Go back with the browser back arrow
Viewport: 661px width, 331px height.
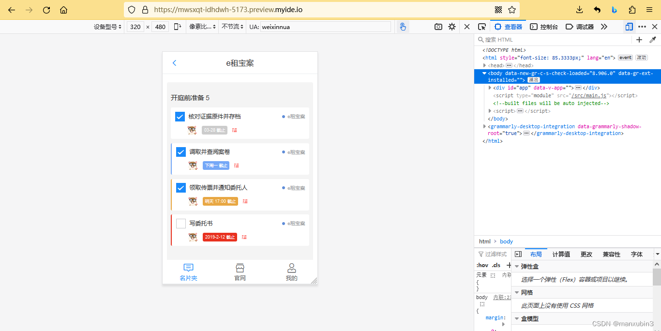point(12,10)
